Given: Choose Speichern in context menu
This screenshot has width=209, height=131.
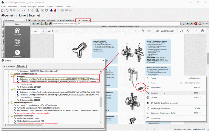Looking at the screenshot, I should click(x=175, y=93).
